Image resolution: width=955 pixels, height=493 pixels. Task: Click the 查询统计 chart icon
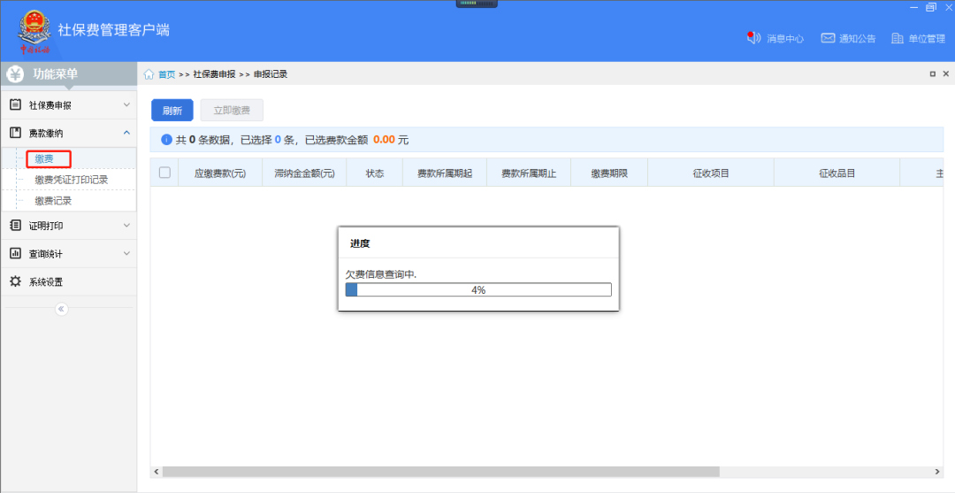tap(15, 253)
